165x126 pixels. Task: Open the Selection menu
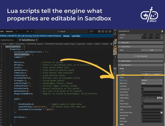coord(9,31)
